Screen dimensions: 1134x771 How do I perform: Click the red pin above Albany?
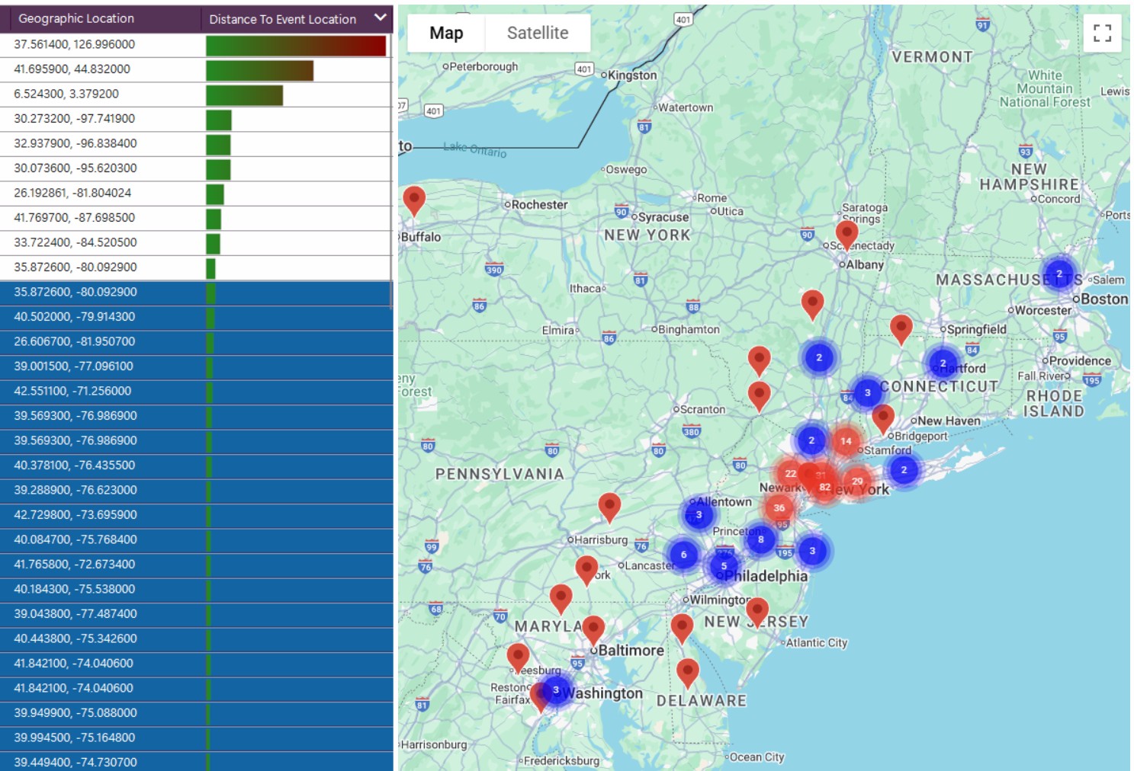pyautogui.click(x=846, y=233)
